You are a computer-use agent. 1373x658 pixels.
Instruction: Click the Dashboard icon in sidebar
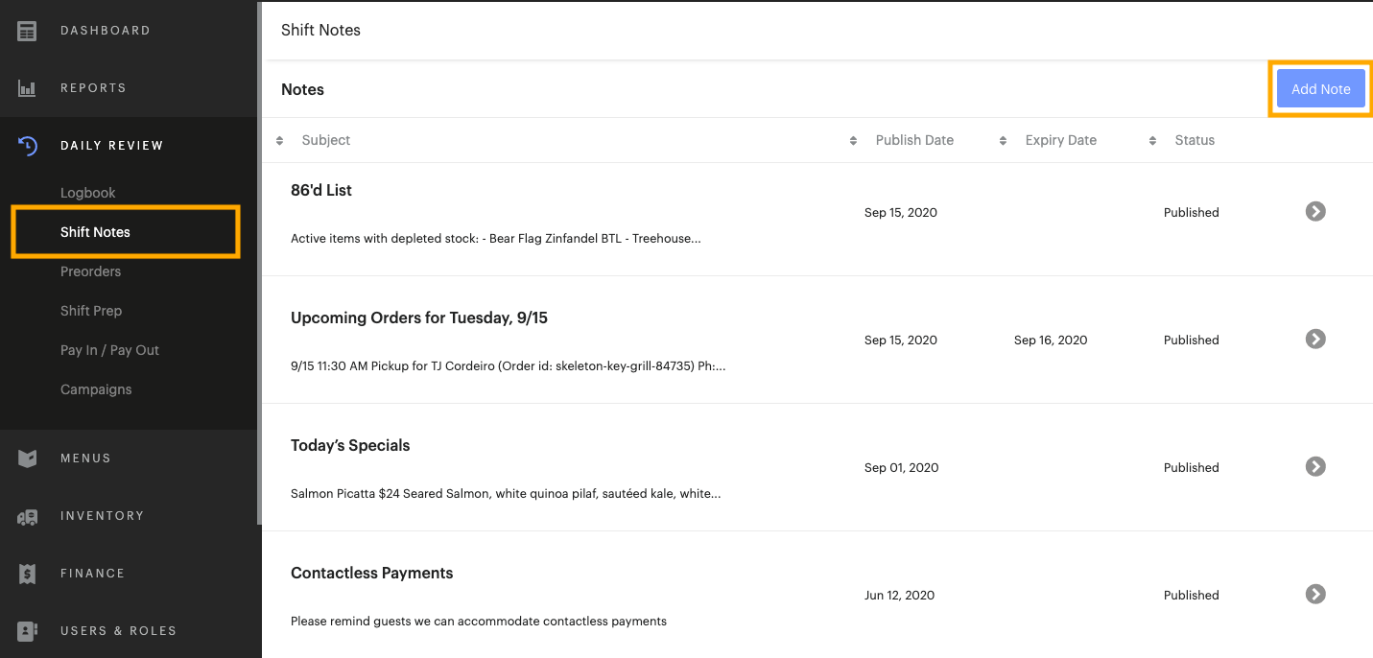pos(27,31)
